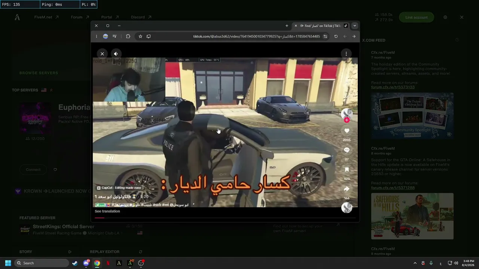Open FiveM settings gear

445,17
